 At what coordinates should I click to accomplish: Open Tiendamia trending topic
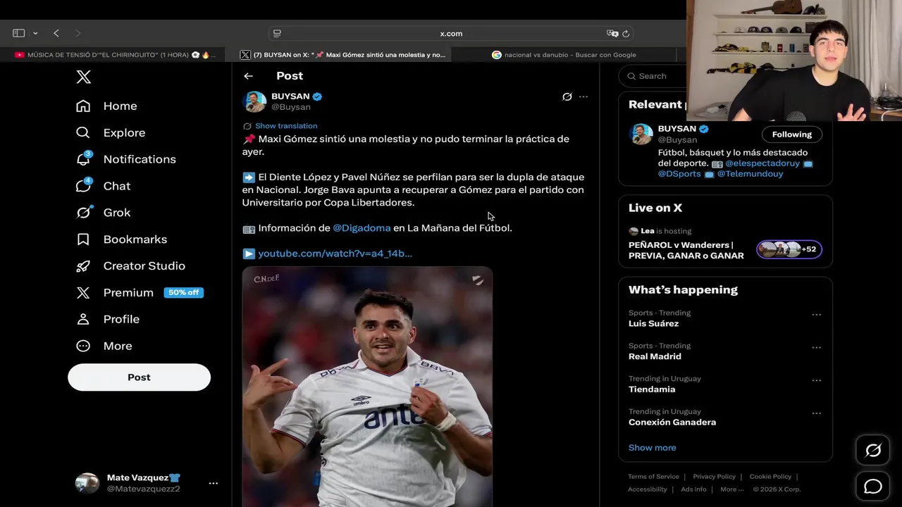[x=652, y=389]
